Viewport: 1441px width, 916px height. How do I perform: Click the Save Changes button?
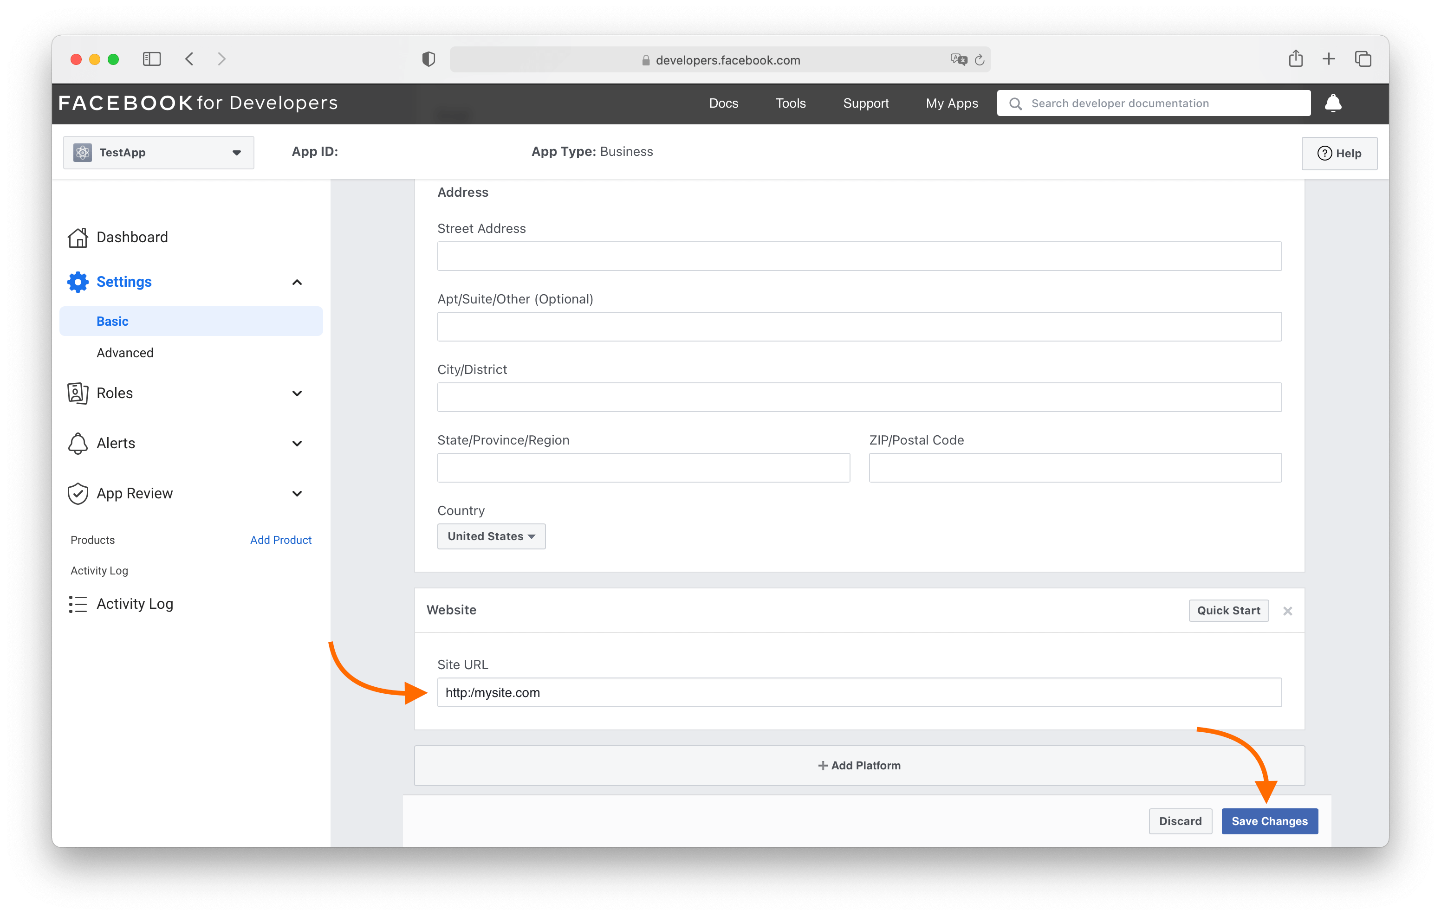pyautogui.click(x=1269, y=821)
